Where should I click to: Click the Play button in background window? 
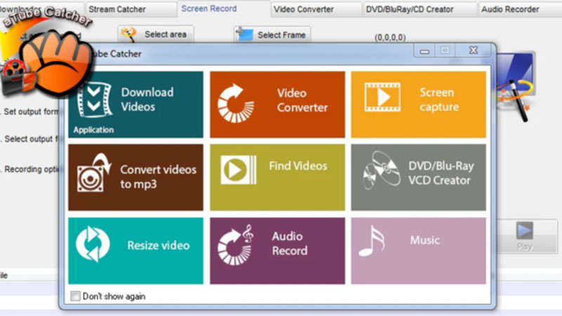(526, 236)
